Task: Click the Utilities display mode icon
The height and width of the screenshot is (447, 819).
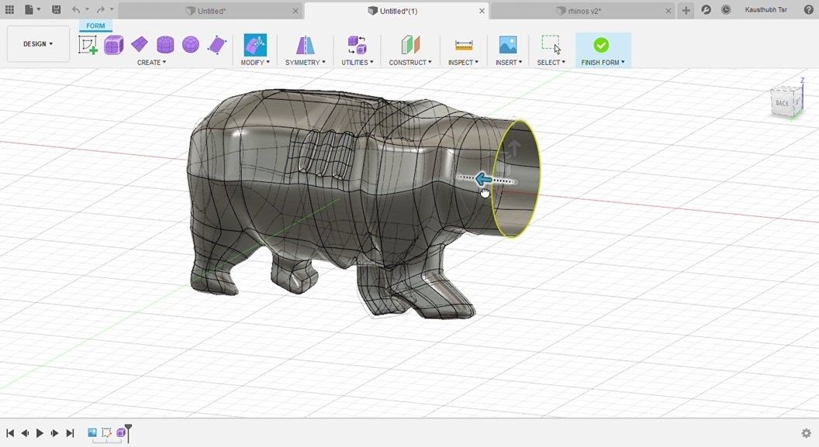Action: point(358,46)
